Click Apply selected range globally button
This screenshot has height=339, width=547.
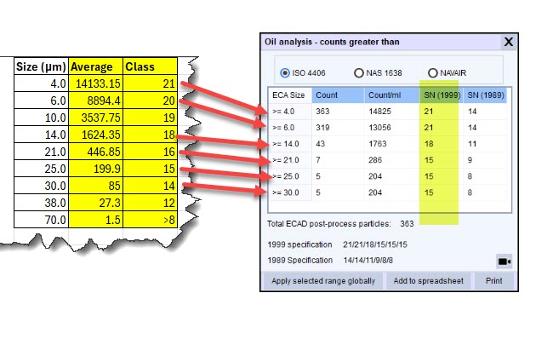(x=323, y=281)
